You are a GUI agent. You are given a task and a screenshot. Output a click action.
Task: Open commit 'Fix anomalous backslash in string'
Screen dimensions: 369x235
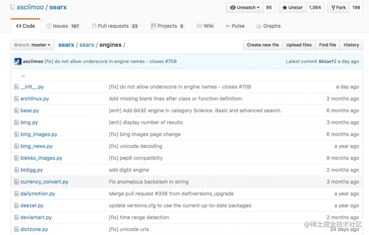coord(148,182)
